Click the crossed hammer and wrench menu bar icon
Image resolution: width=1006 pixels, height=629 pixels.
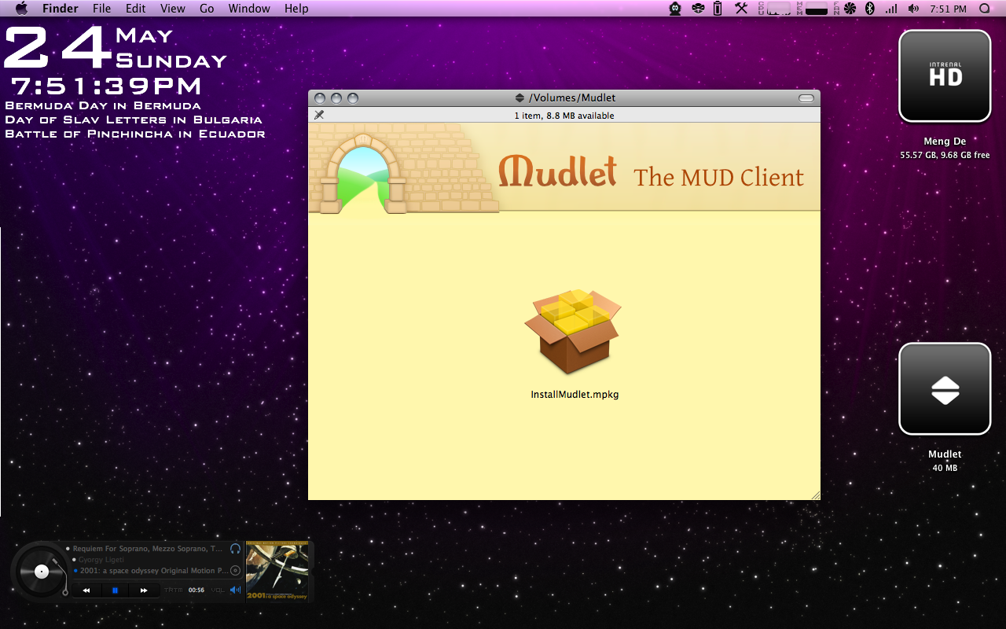tap(741, 9)
